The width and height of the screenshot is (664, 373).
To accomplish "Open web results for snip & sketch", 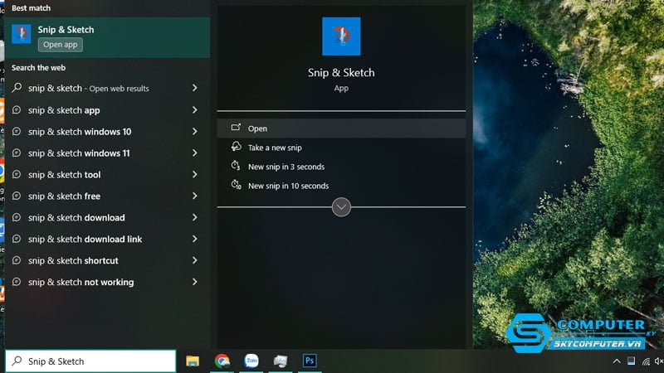I will click(x=108, y=88).
